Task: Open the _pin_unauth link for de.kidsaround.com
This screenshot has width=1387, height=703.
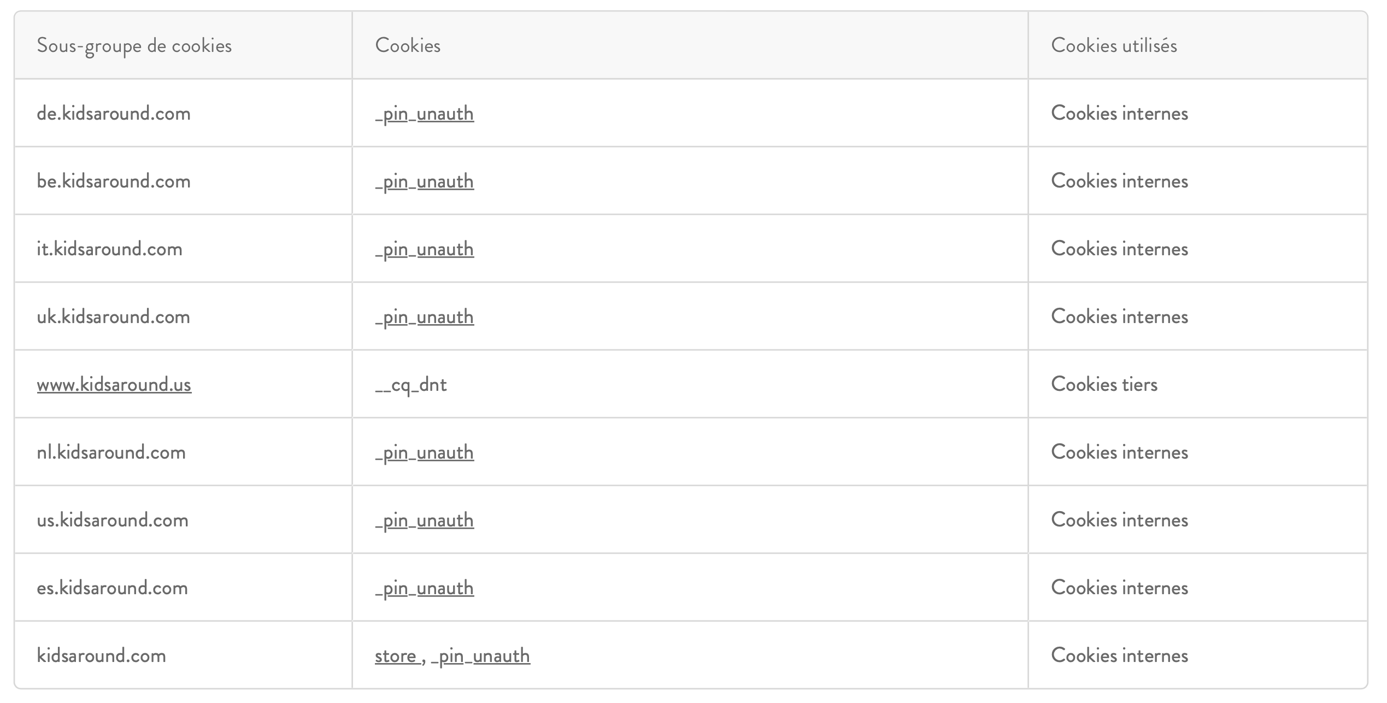Action: (424, 114)
